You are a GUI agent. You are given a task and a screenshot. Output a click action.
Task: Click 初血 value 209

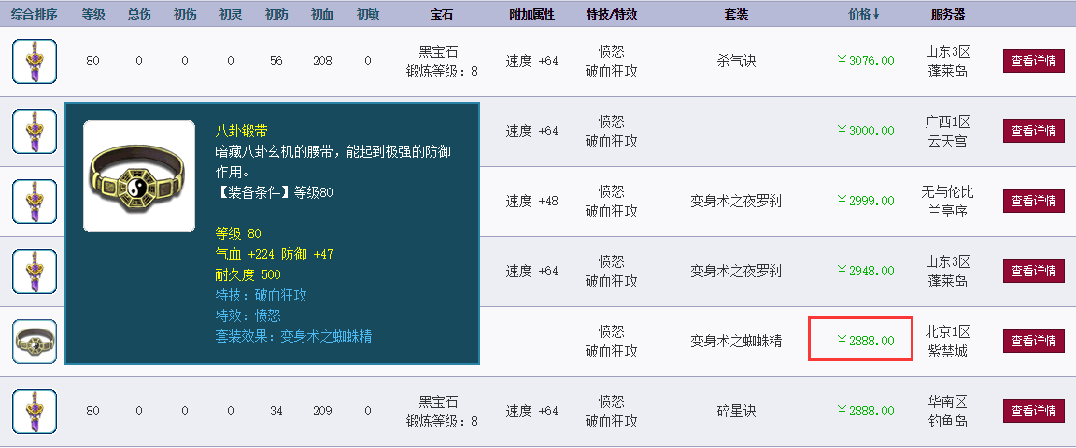(322, 411)
